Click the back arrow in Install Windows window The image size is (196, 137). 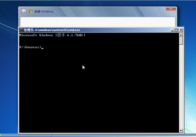pyautogui.click(x=24, y=12)
